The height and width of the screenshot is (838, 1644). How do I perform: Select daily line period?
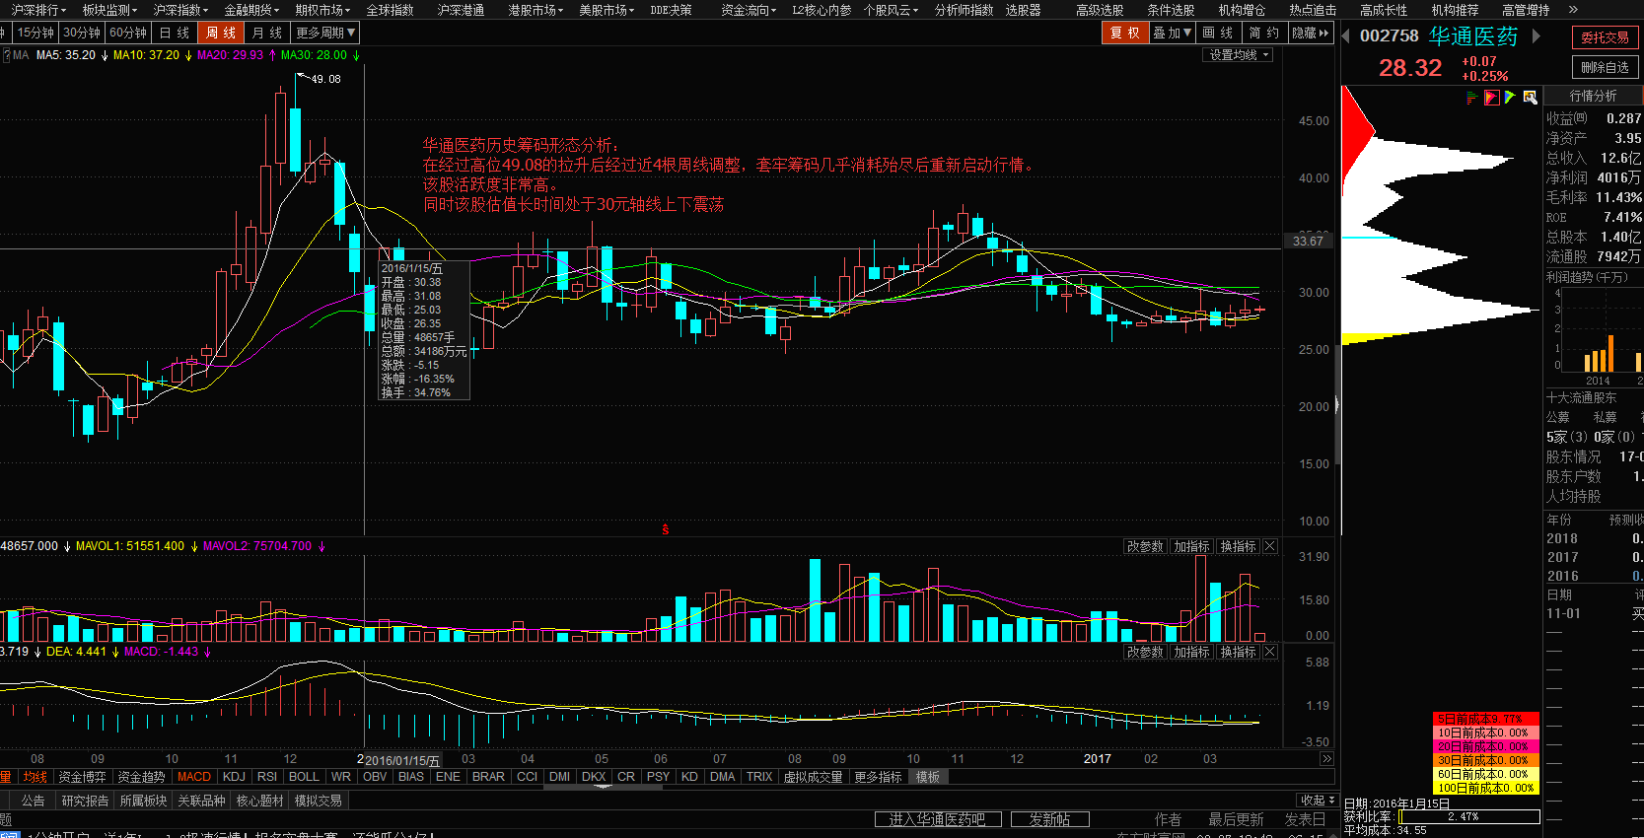click(x=175, y=33)
